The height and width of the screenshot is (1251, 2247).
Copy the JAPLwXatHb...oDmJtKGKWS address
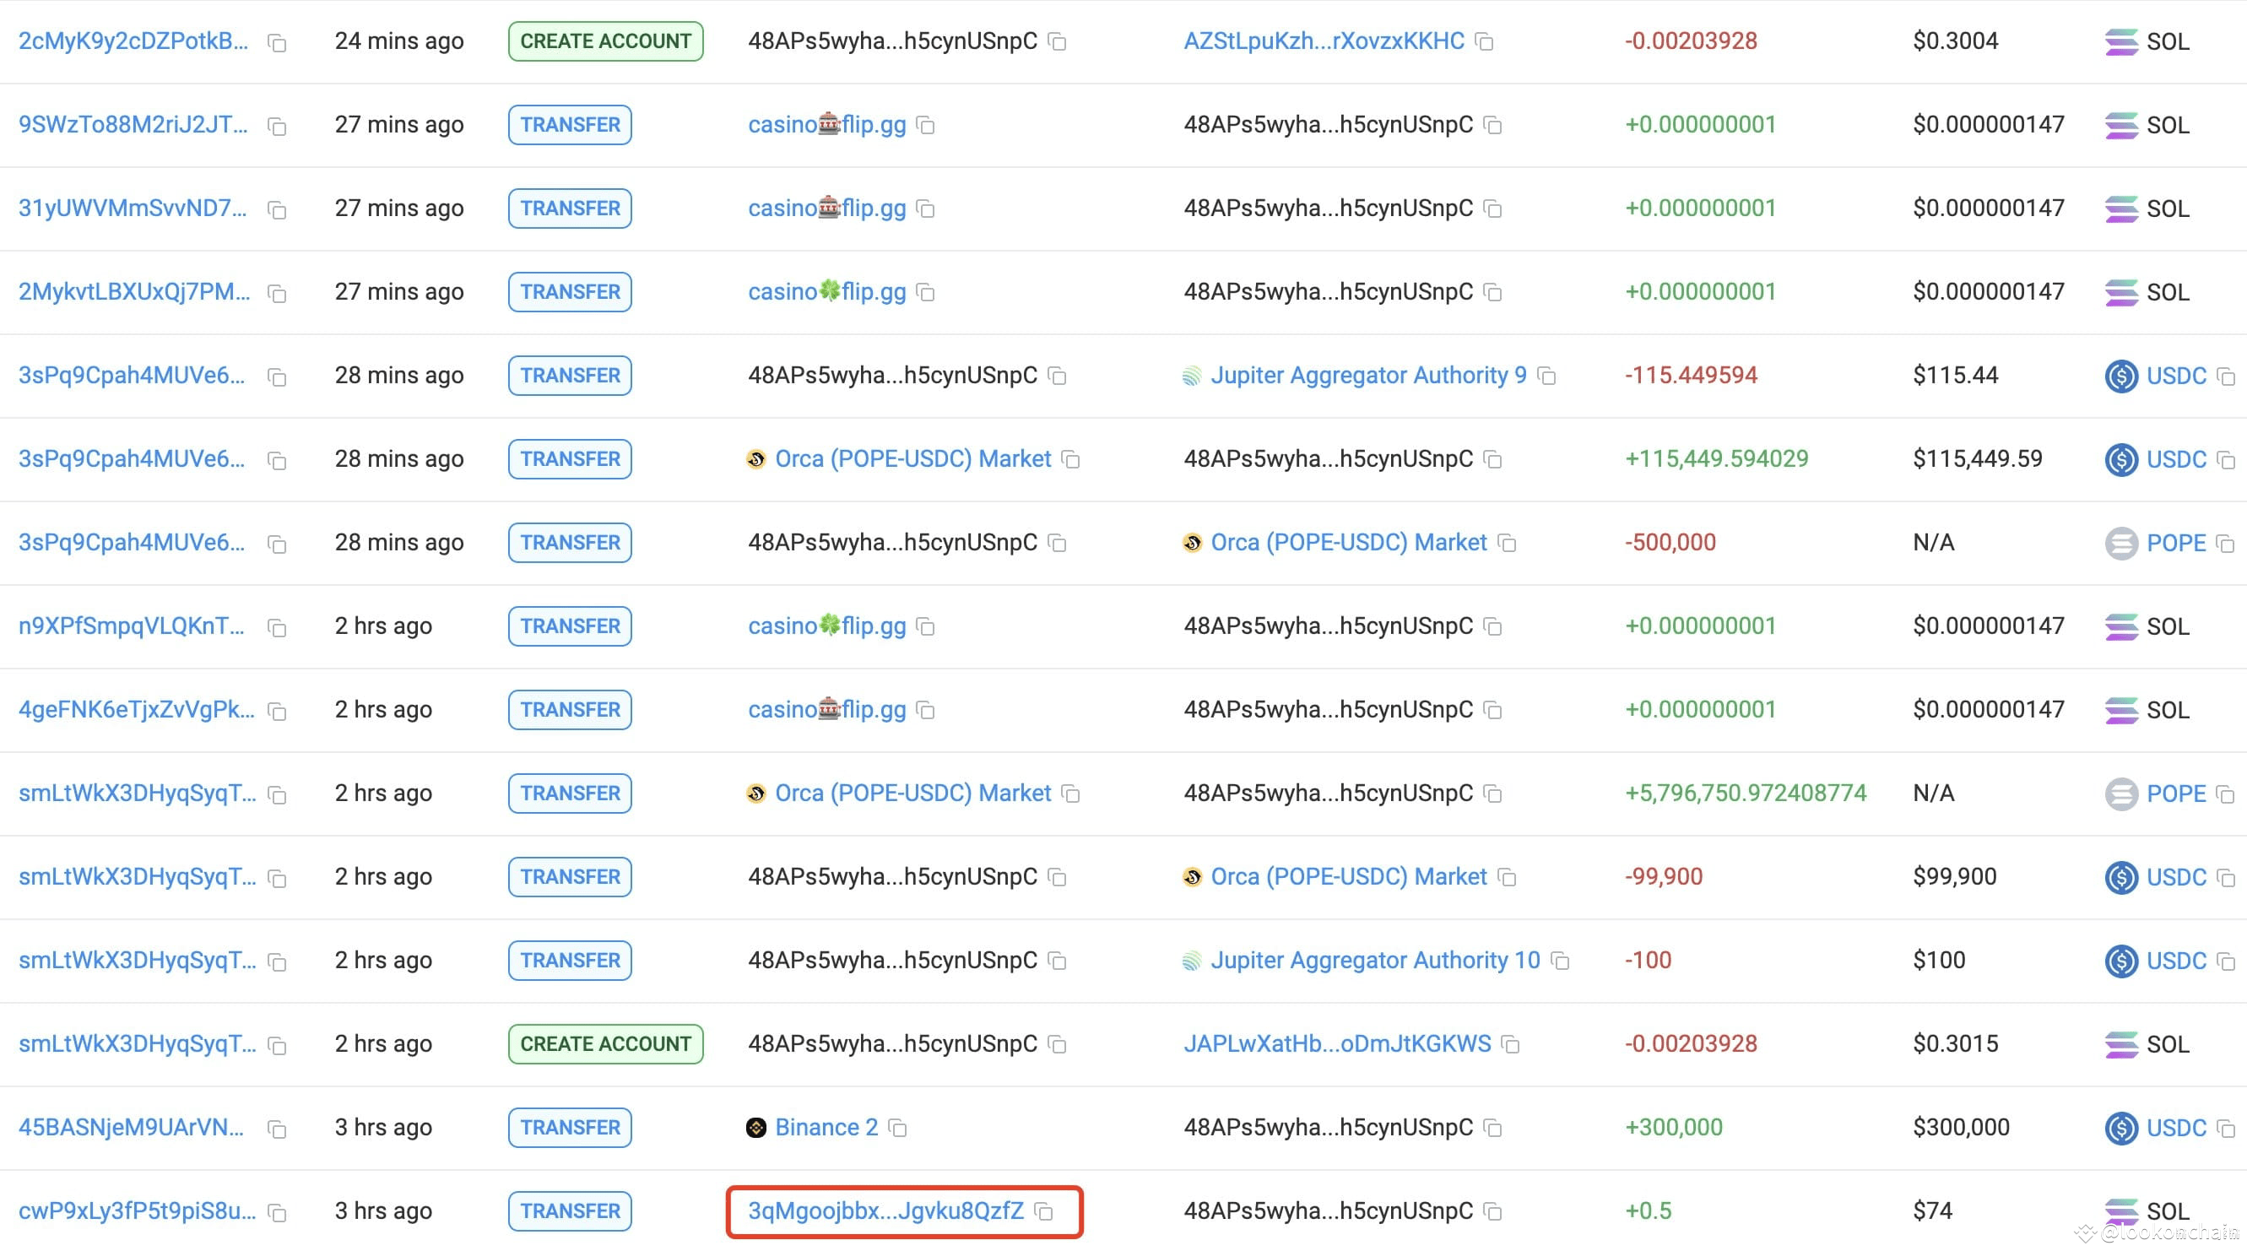tap(1510, 1044)
